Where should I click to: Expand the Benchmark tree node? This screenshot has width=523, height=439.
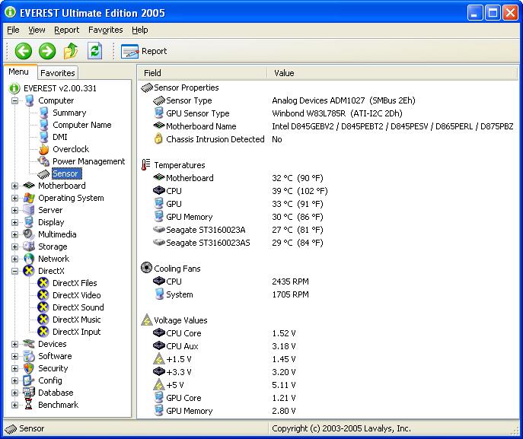[x=14, y=405]
